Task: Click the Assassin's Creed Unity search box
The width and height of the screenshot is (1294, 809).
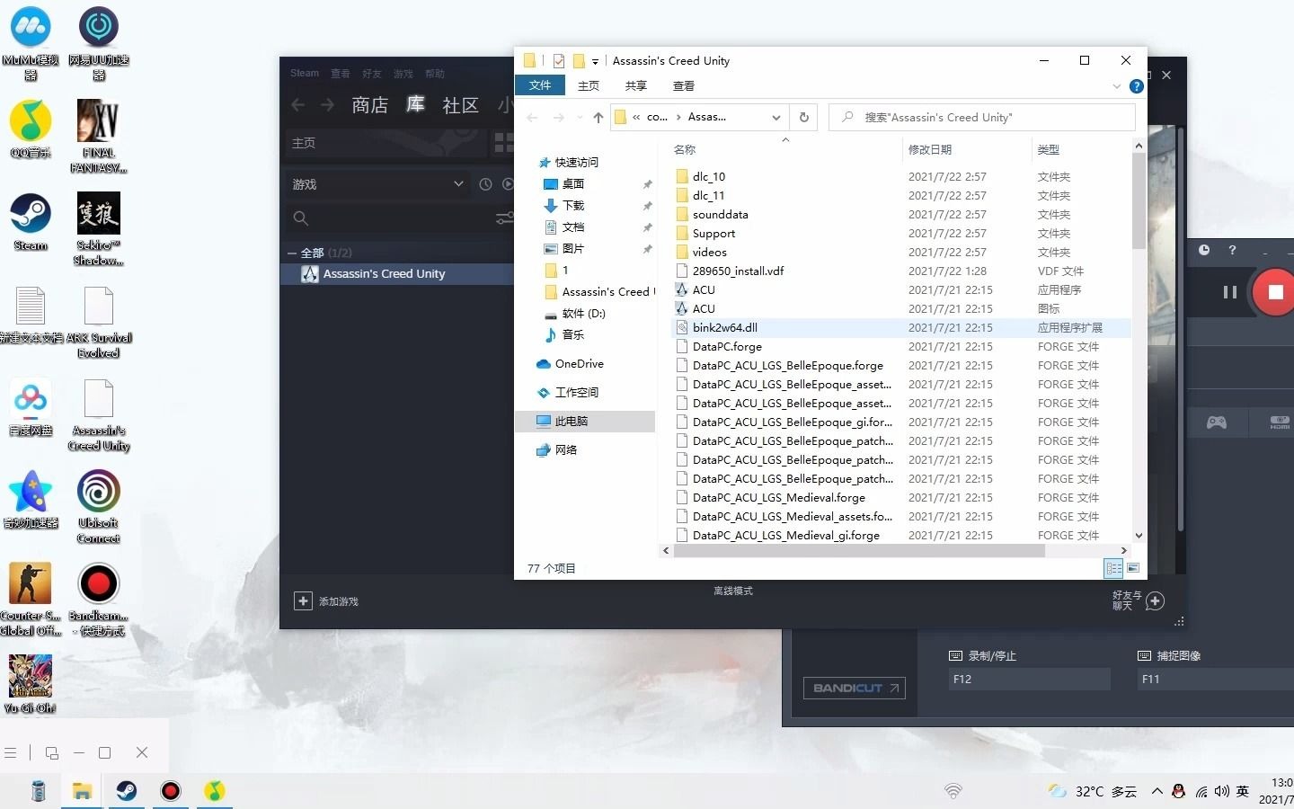Action: (982, 118)
